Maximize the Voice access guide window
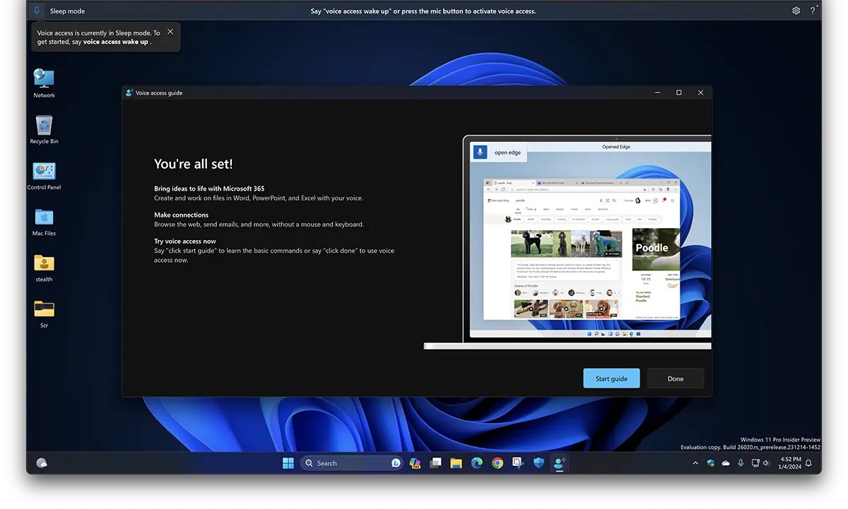 coord(678,92)
